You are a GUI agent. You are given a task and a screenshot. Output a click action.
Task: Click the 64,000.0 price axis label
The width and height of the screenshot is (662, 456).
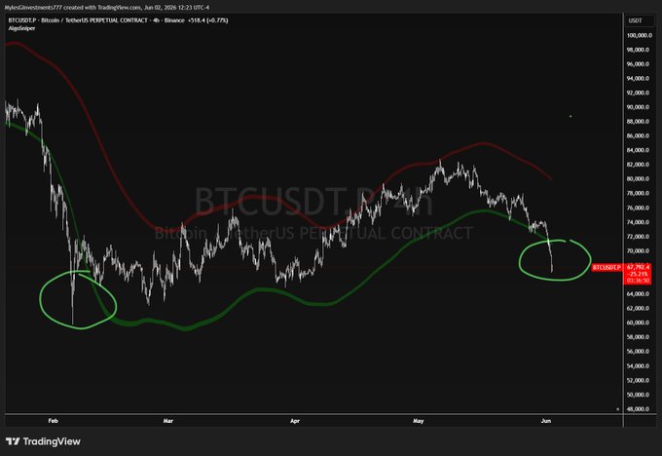(x=639, y=294)
